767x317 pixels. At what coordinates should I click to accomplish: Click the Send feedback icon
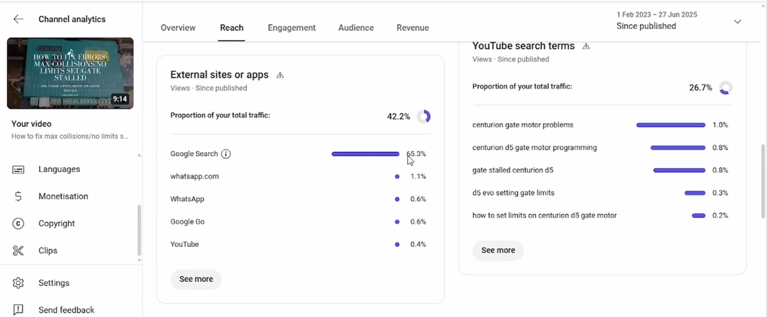(18, 310)
